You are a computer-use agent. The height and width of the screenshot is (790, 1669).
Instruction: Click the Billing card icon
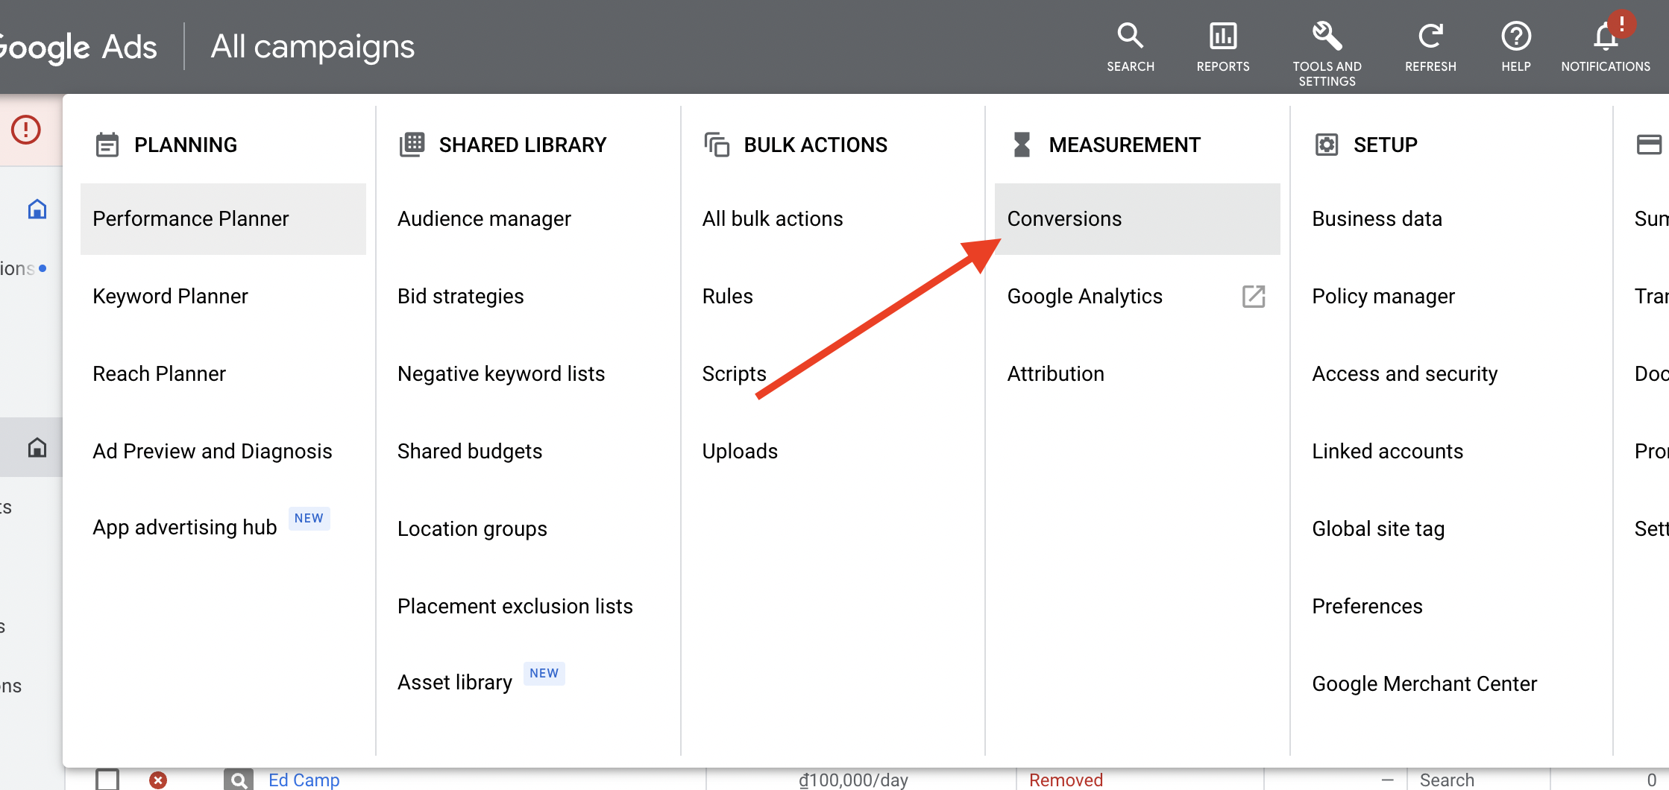pyautogui.click(x=1649, y=145)
